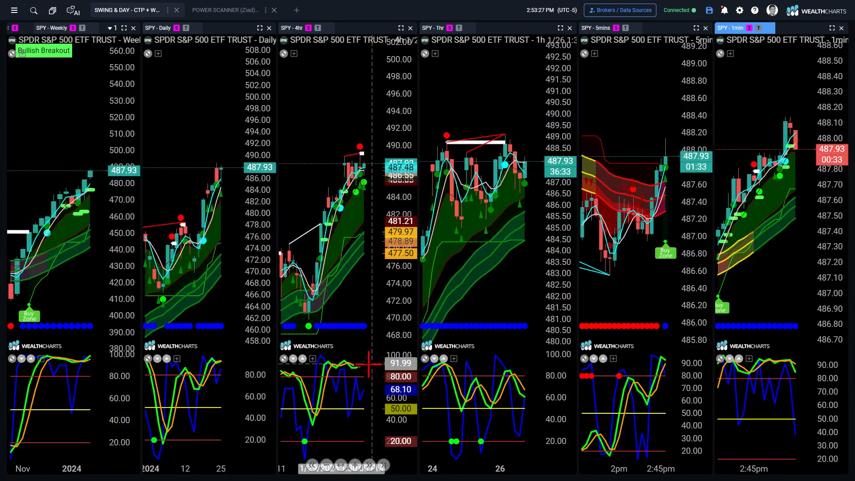Expand indicator list on 4hr price chart
The height and width of the screenshot is (481, 855).
point(294,53)
